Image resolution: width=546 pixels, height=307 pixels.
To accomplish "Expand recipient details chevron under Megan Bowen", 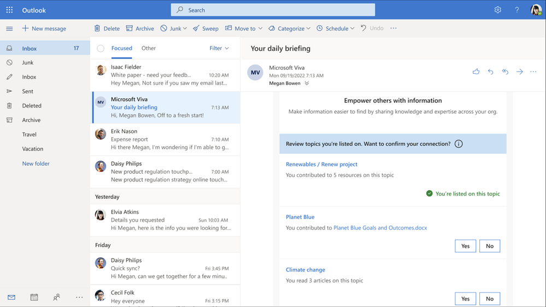I will tap(307, 84).
